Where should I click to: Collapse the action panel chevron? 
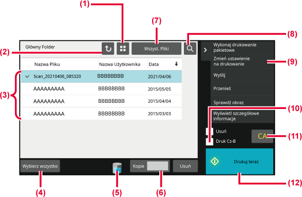205,50
